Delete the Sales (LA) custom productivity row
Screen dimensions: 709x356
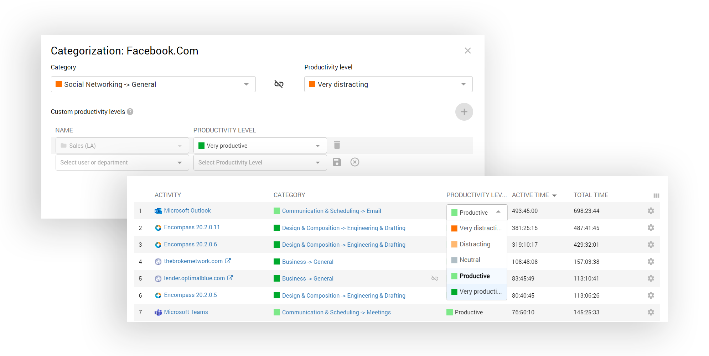337,145
